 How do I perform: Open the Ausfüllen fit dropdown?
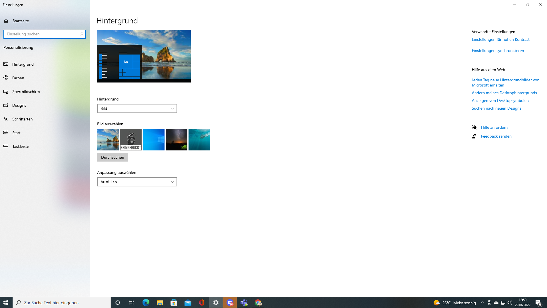pos(137,182)
